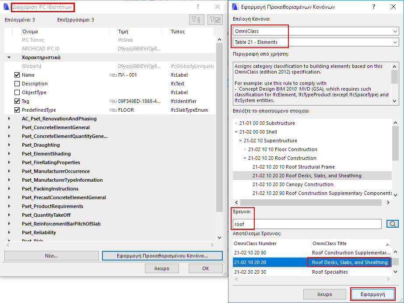Select 21-02 10 20 10 Roof Structural Frame
The height and width of the screenshot is (303, 404).
(293, 167)
